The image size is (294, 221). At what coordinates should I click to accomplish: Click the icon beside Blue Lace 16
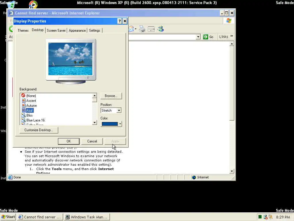(24, 120)
